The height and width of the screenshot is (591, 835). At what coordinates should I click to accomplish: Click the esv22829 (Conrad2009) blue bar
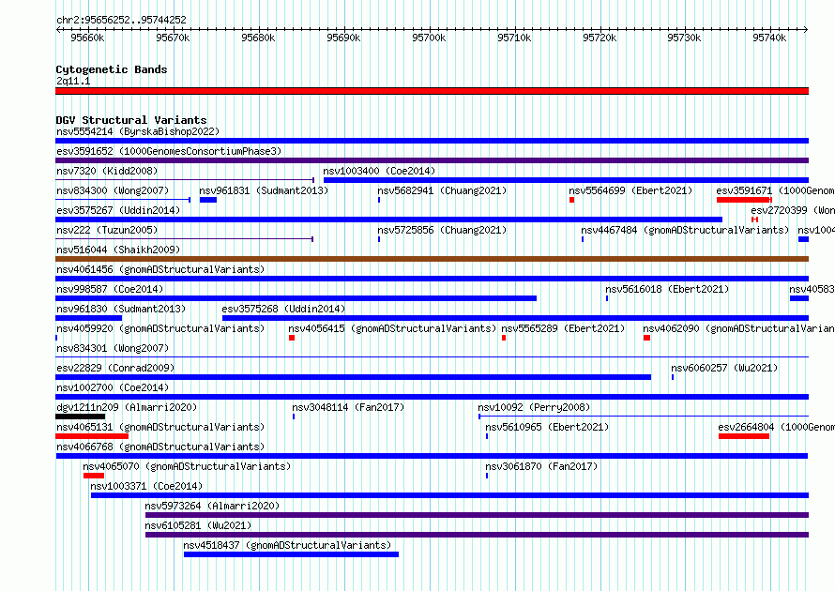click(x=353, y=377)
